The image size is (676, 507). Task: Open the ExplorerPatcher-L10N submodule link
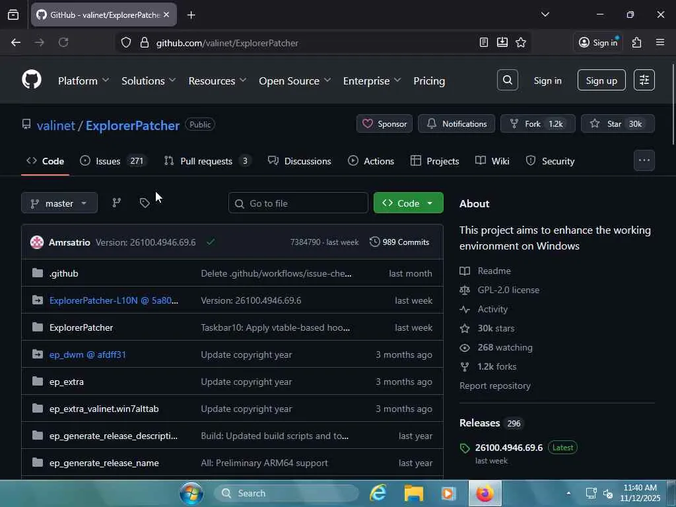pos(114,300)
